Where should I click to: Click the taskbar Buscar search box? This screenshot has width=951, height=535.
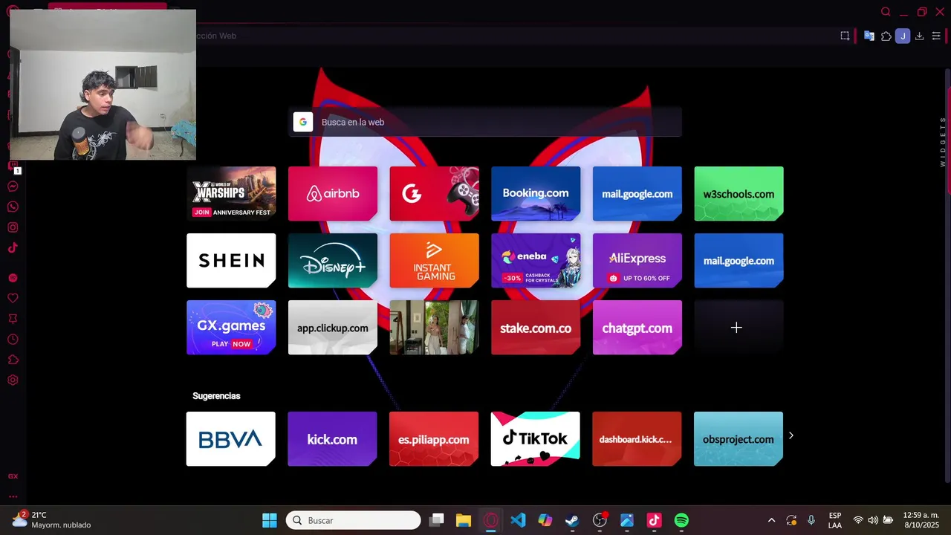point(354,520)
